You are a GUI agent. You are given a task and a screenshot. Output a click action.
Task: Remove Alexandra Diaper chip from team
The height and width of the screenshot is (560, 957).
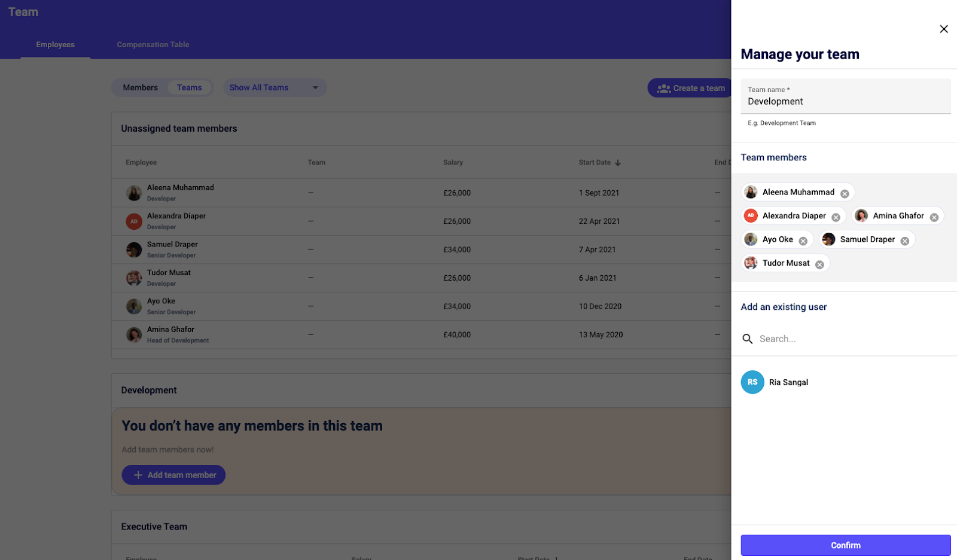(836, 218)
